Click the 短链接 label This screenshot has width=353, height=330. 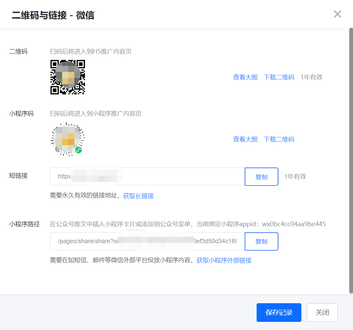[x=18, y=176]
